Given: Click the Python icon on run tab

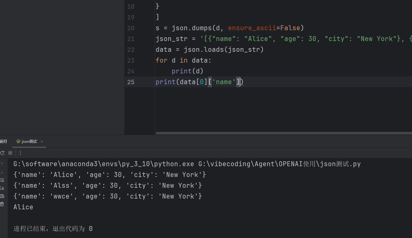Looking at the screenshot, I should click(x=18, y=142).
